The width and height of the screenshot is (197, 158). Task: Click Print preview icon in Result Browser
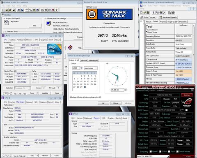point(170,13)
